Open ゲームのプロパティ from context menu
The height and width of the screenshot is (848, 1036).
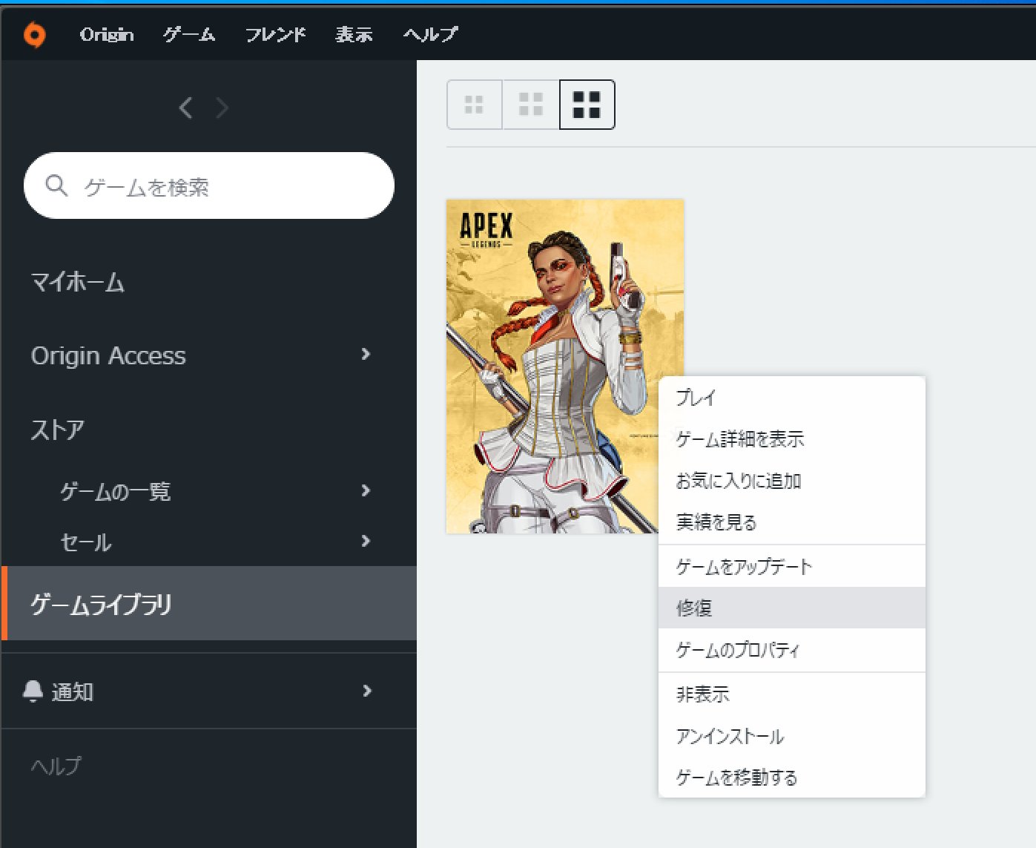click(x=792, y=650)
